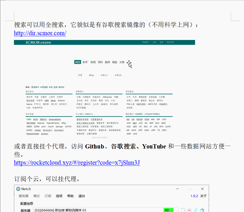244x212 pixels.
Task: Click the ZLibrary link
Action: [x=45, y=134]
